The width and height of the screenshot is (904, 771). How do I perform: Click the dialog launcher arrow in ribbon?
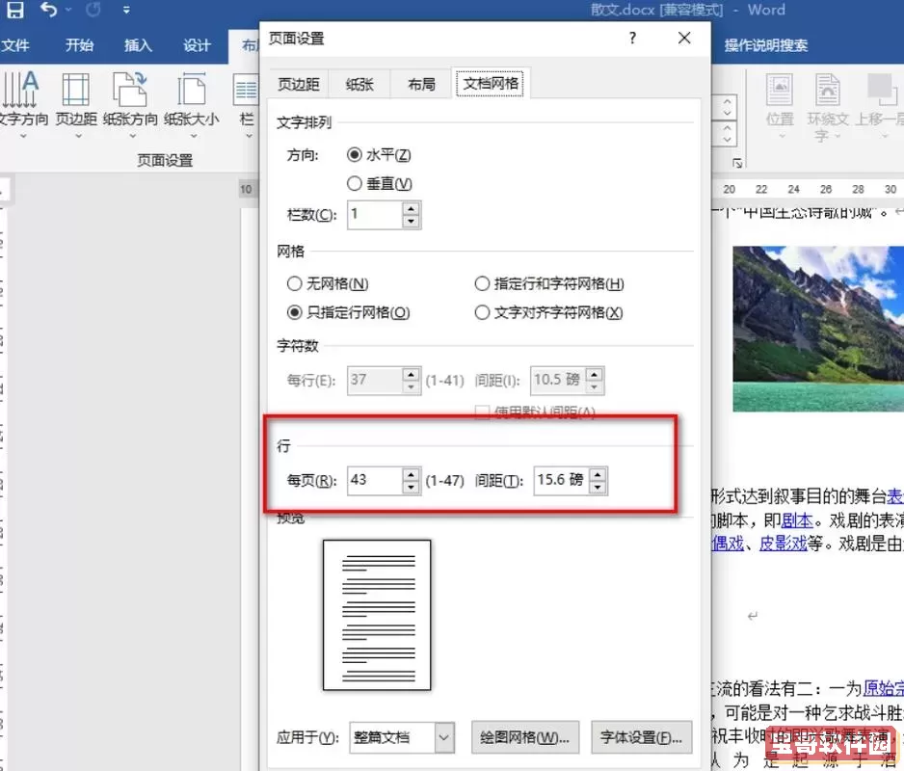tap(737, 163)
